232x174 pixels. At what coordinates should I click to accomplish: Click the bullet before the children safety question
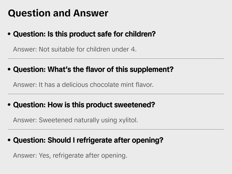[10, 34]
